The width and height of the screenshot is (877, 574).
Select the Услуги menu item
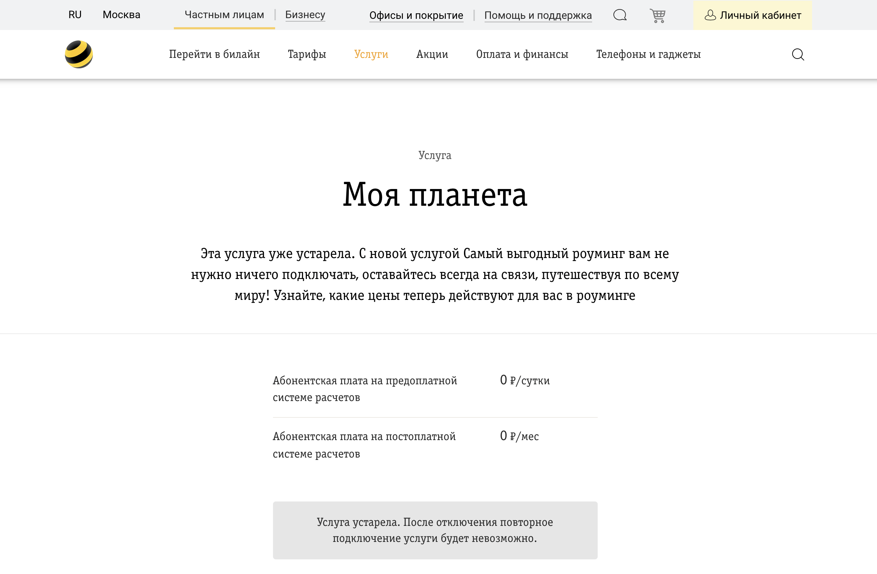[x=371, y=54]
